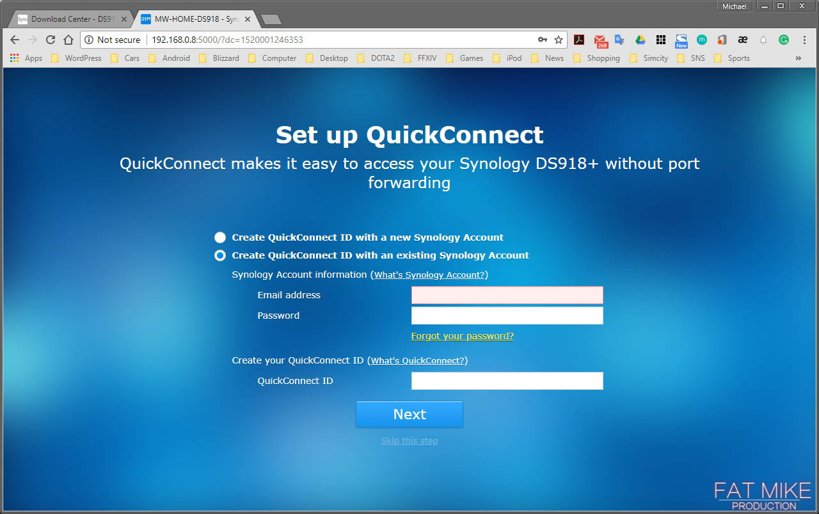Open a new browser tab
This screenshot has width=819, height=514.
tap(271, 19)
